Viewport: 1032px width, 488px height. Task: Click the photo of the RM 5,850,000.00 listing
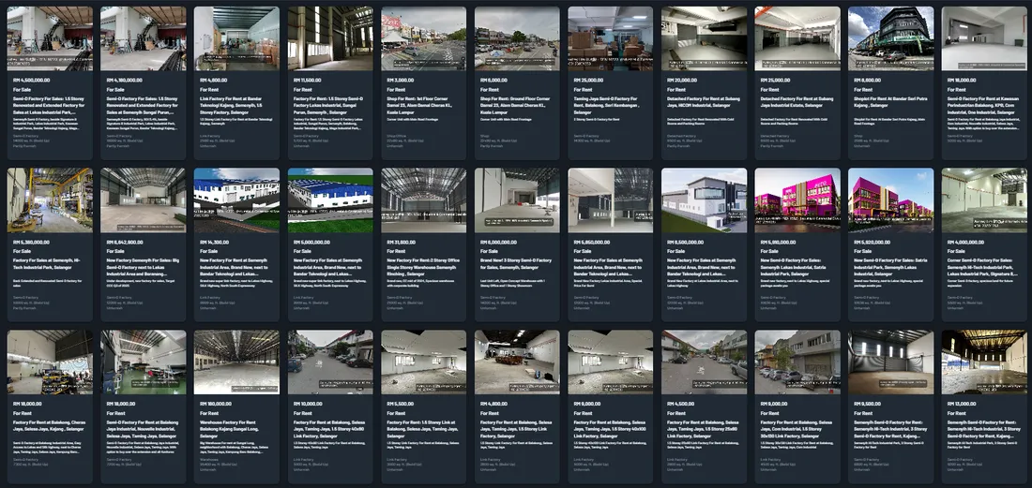[611, 200]
